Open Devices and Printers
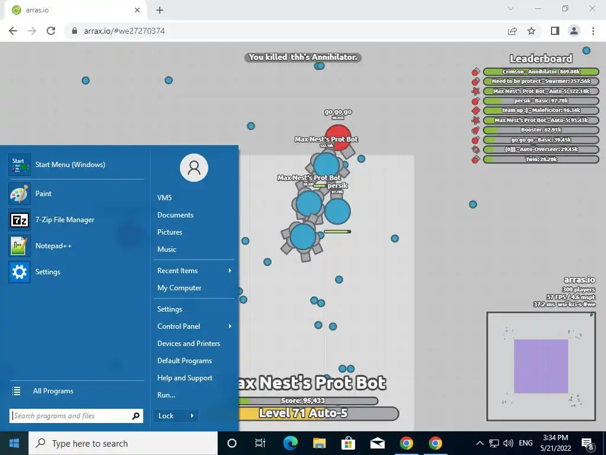Screen dimensions: 606x455 (x=189, y=344)
